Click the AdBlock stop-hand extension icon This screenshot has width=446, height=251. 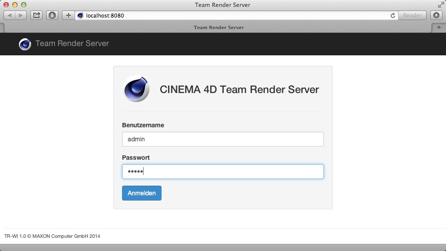click(52, 15)
